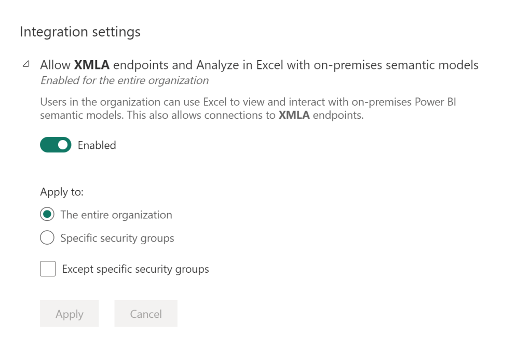This screenshot has height=337, width=531.
Task: Click the 'Enabled' label beside the toggle
Action: coord(97,145)
